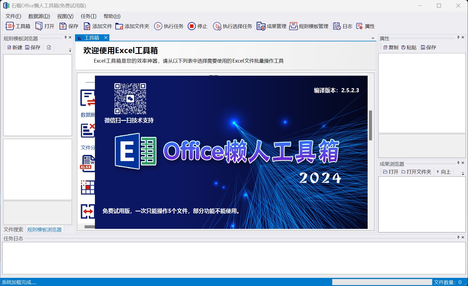
Task: Click the vertical scrollbar of the tool list
Action: [x=370, y=125]
